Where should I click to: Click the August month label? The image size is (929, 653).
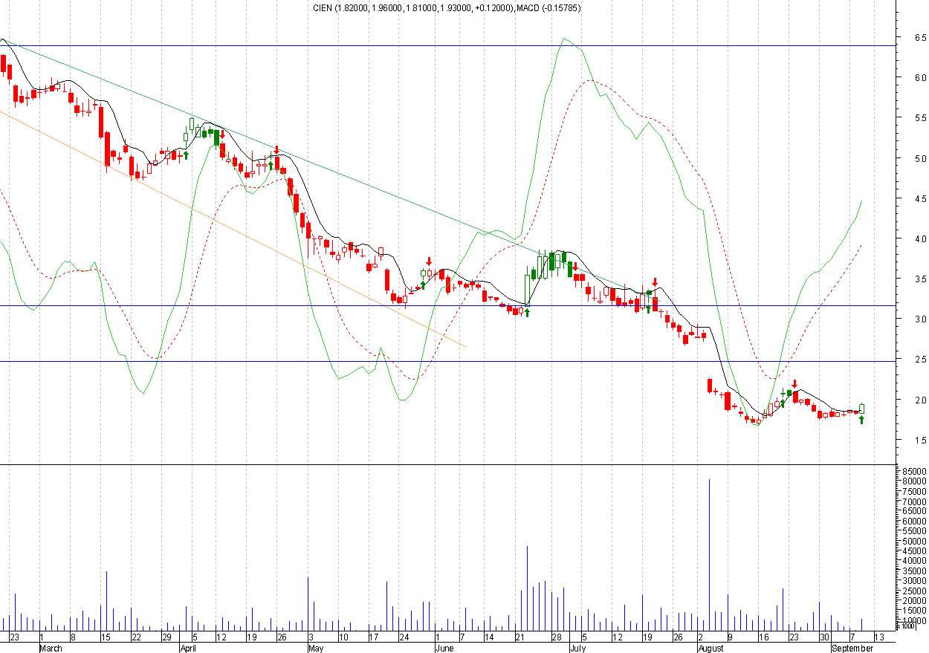[x=711, y=648]
